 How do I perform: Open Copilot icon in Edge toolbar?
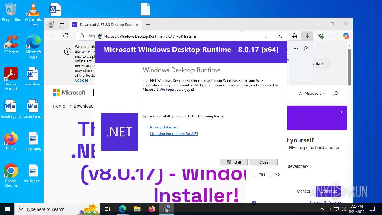click(x=346, y=36)
